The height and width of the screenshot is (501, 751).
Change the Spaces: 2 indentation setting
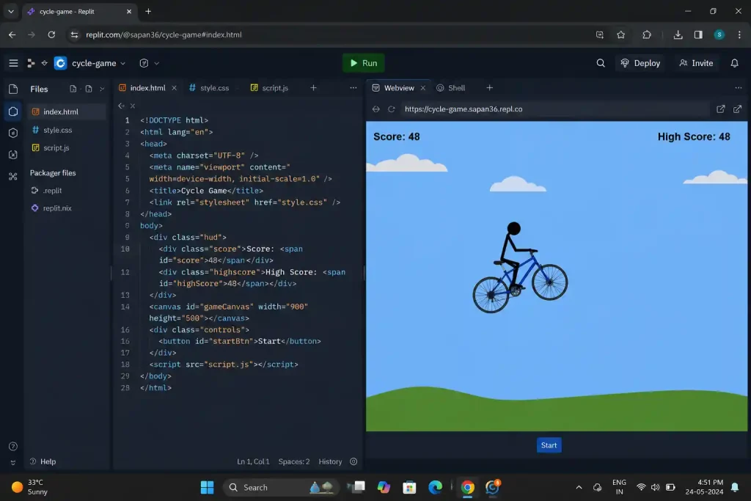293,461
